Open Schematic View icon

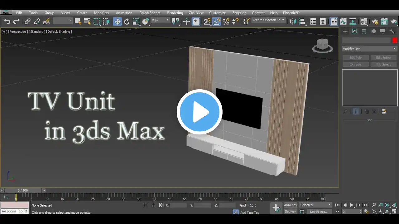coord(353,21)
